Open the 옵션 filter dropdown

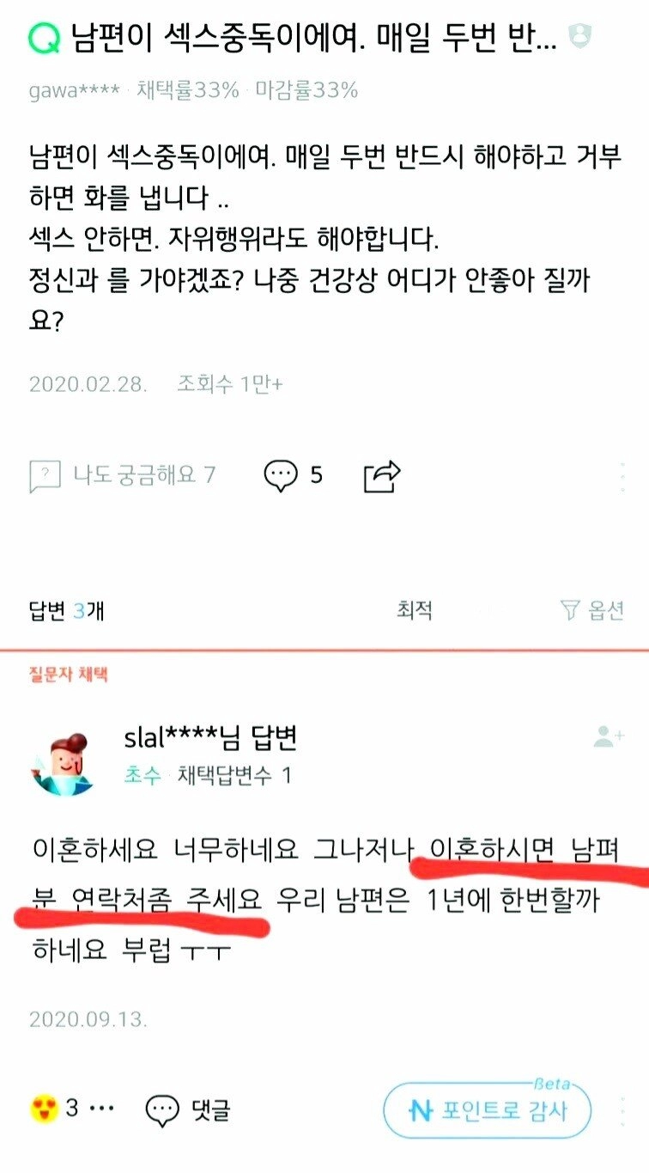click(591, 611)
